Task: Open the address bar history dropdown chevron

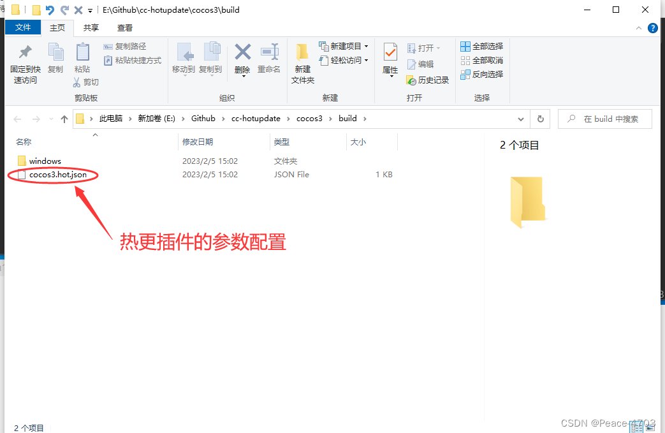Action: pos(521,119)
